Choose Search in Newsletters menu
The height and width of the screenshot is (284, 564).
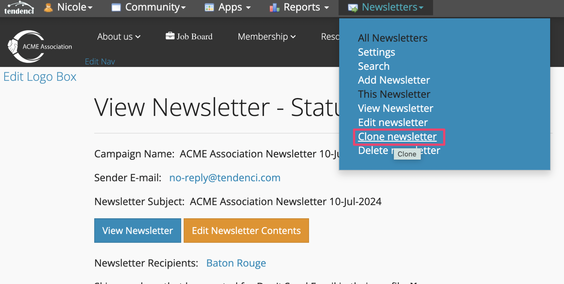pos(374,66)
